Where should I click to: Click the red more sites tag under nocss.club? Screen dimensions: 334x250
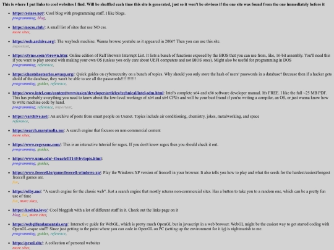pos(21,32)
